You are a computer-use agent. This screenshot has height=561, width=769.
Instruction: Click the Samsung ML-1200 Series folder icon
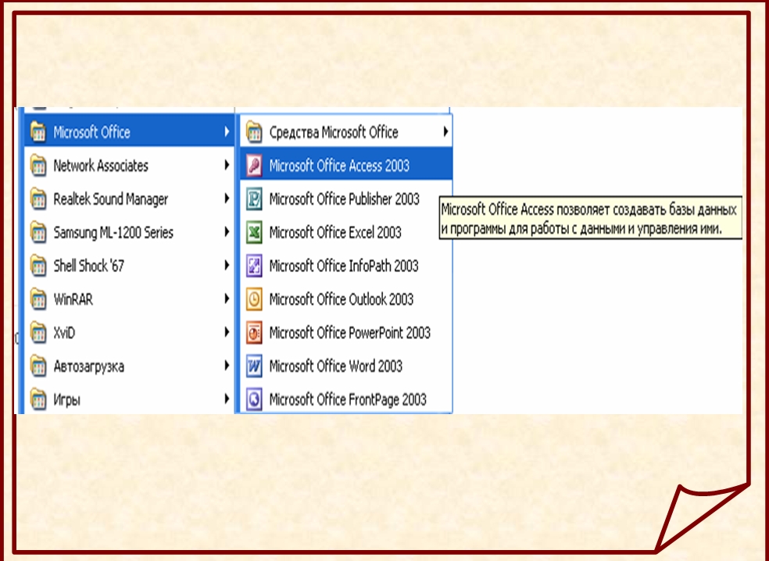coord(38,232)
